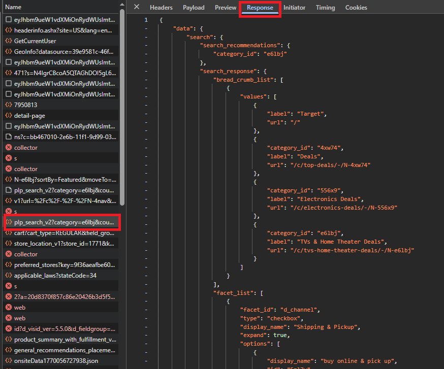Open the Payload tab

194,8
